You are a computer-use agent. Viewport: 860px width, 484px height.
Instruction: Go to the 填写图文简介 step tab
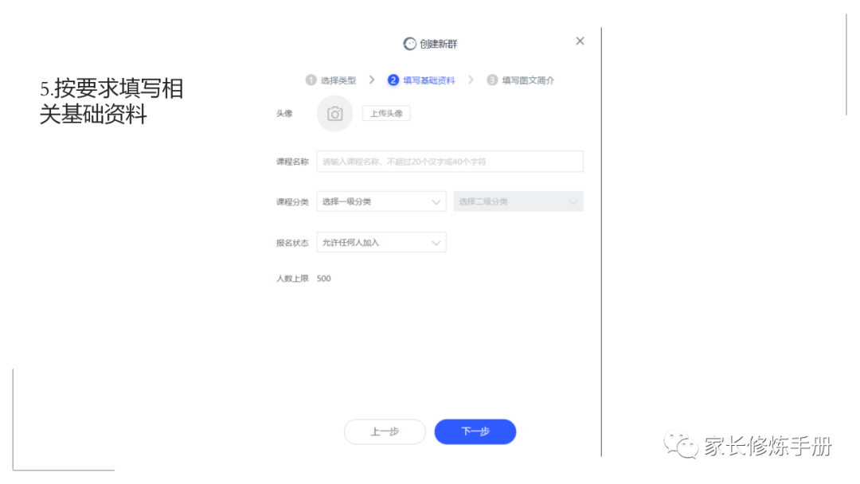pyautogui.click(x=528, y=80)
